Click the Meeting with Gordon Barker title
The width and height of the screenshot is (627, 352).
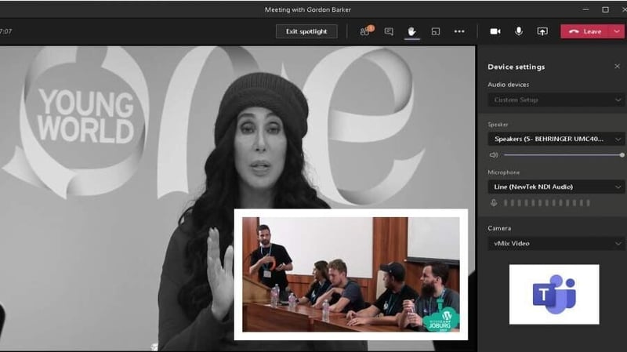point(308,9)
